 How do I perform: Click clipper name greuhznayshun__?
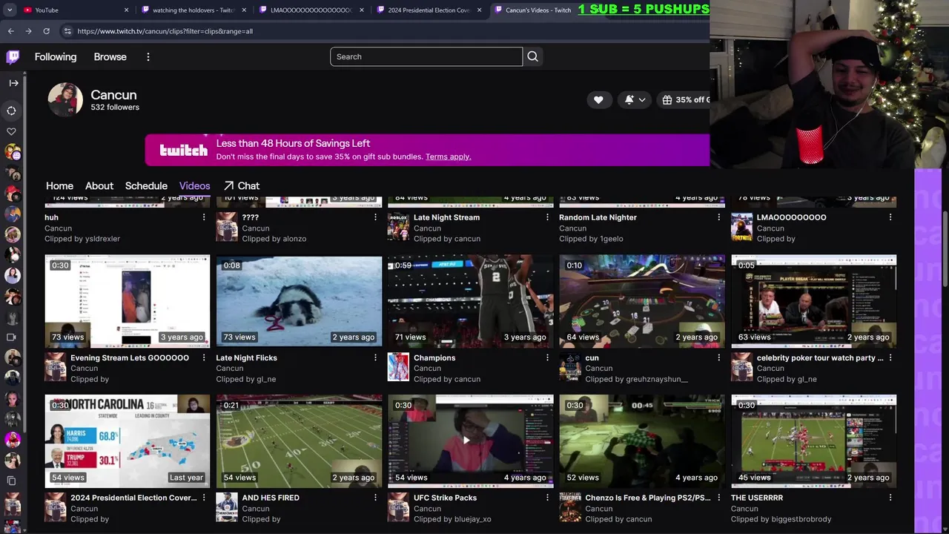pos(656,379)
